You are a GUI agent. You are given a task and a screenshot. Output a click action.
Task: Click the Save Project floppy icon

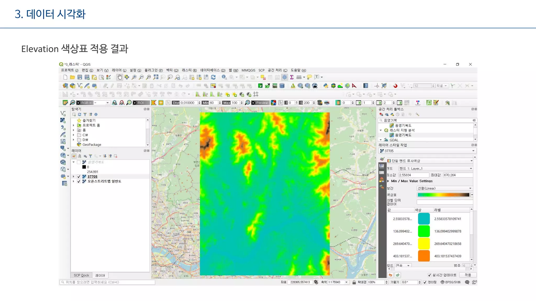click(80, 77)
